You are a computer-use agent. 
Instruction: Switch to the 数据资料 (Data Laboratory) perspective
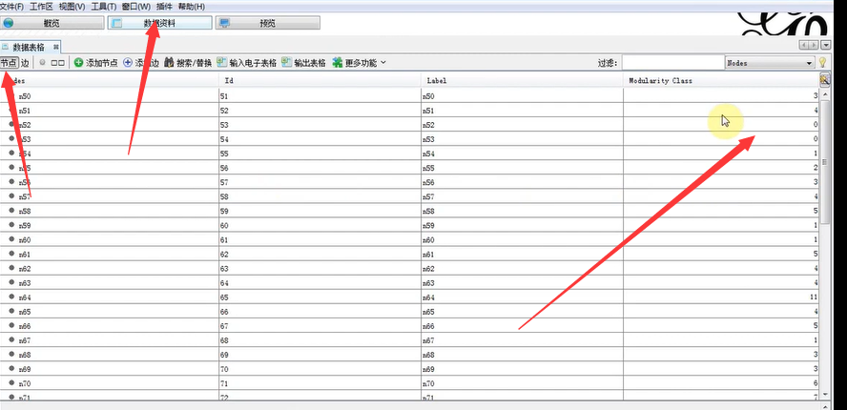159,23
